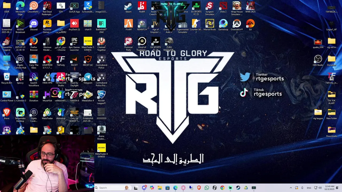The width and height of the screenshot is (342, 192).
Task: Launch RedM from the desktop
Action: click(x=142, y=7)
